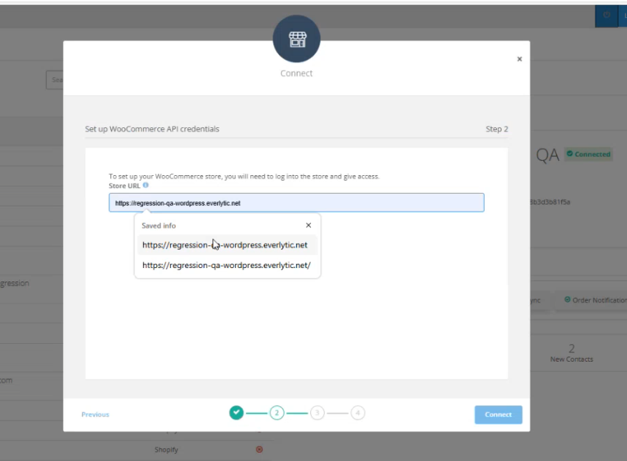Click the store icon above the Connect title
This screenshot has width=627, height=461.
296,40
